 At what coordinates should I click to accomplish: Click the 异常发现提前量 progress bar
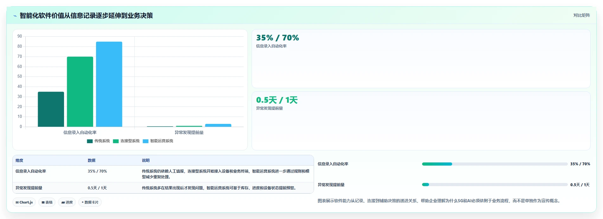click(x=495, y=185)
